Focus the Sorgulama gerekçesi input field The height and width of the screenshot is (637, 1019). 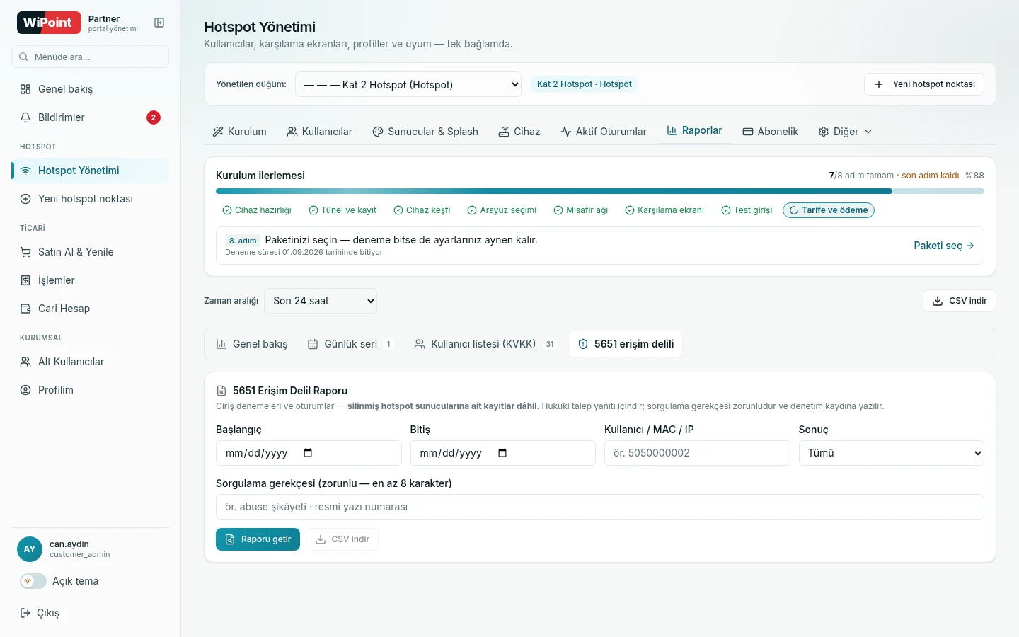pyautogui.click(x=600, y=507)
